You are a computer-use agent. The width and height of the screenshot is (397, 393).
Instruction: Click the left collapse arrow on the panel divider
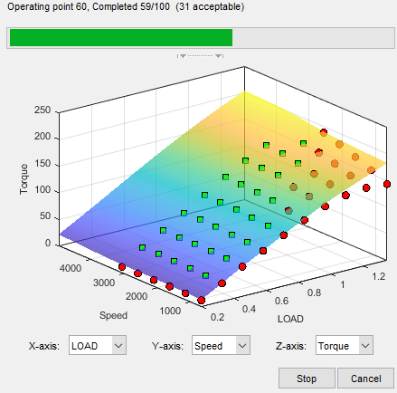point(183,56)
